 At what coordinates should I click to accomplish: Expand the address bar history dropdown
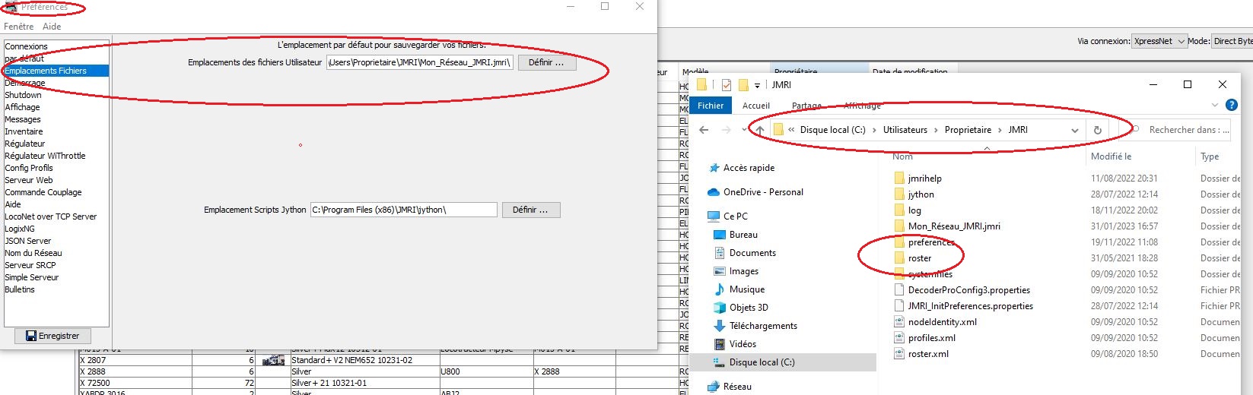(x=1074, y=130)
